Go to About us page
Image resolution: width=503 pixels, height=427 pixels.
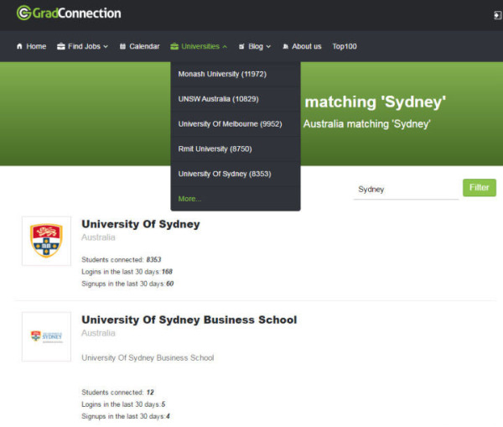302,46
